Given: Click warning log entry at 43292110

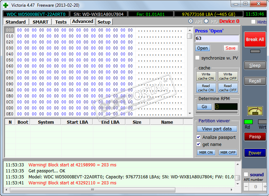Looking at the screenshot, I should point(73,183).
